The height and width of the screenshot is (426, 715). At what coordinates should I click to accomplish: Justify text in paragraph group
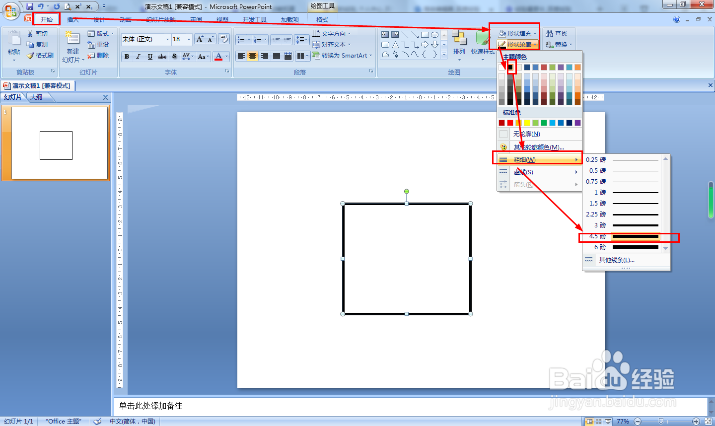277,56
